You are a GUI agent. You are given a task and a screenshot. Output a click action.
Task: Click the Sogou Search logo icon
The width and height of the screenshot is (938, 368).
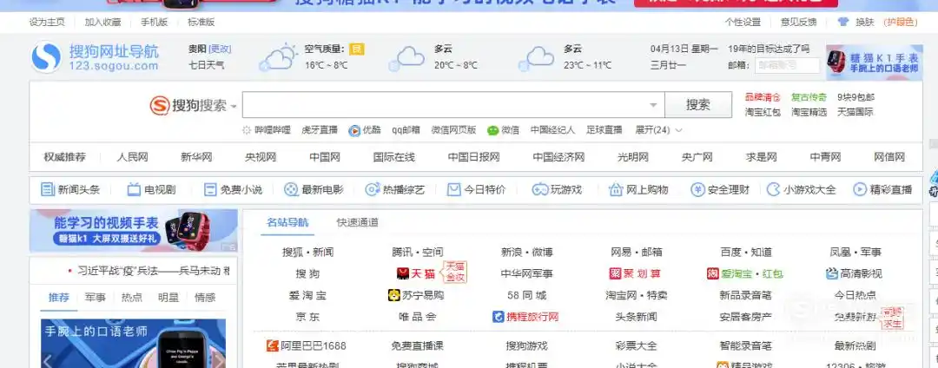(160, 106)
